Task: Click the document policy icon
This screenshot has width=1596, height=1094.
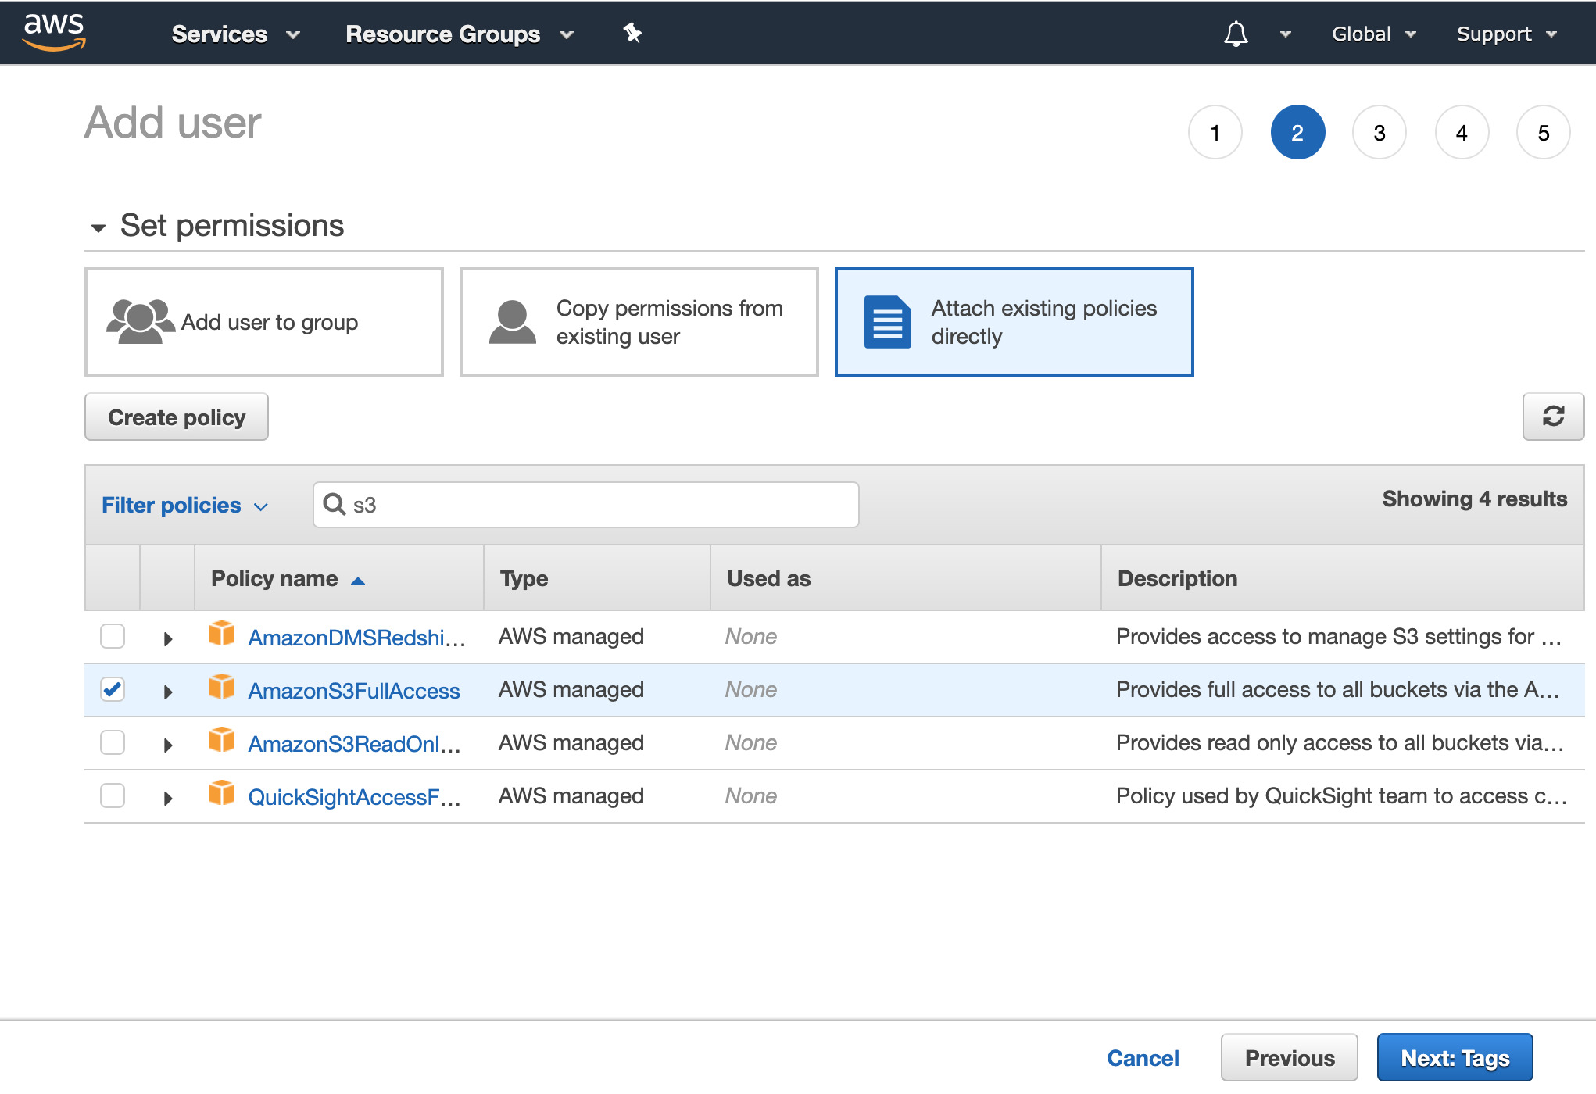Action: pos(888,322)
